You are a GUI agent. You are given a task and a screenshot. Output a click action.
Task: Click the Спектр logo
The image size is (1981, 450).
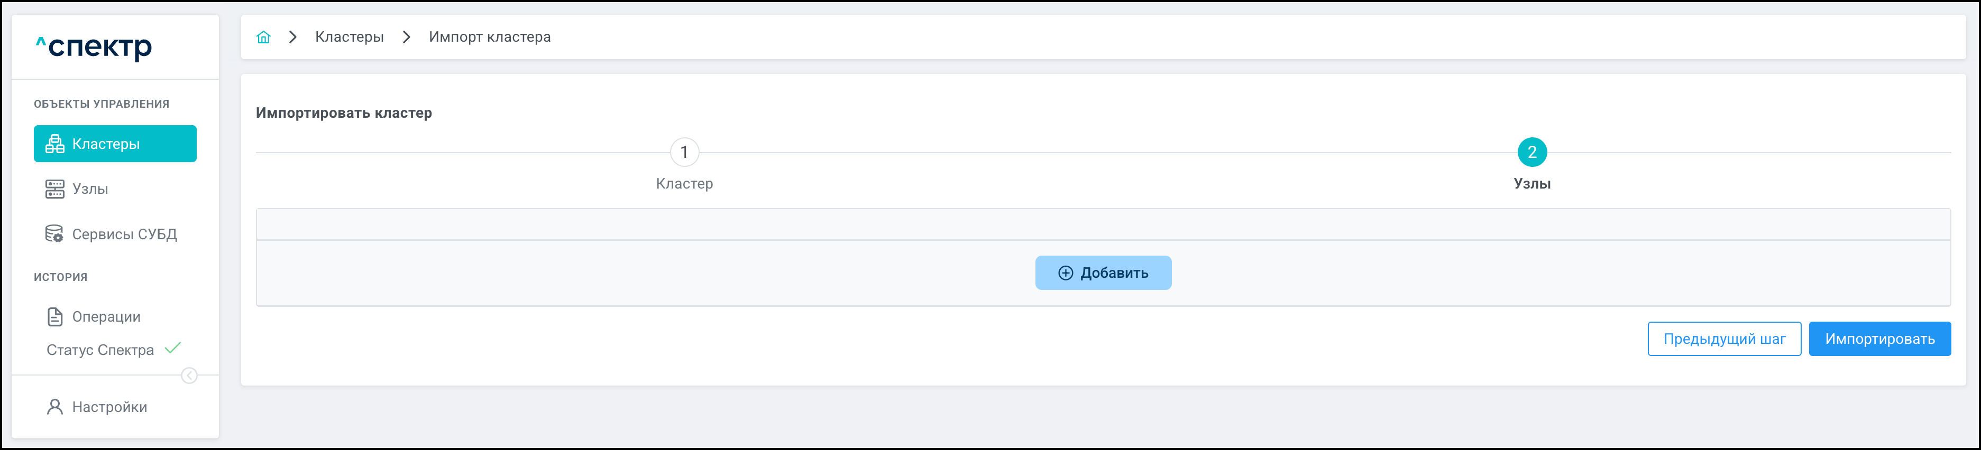pos(94,48)
